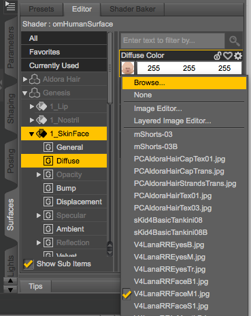Viewport: 251px width, 316px height.
Task: Click the tab strip up arrow
Action: [10, 281]
